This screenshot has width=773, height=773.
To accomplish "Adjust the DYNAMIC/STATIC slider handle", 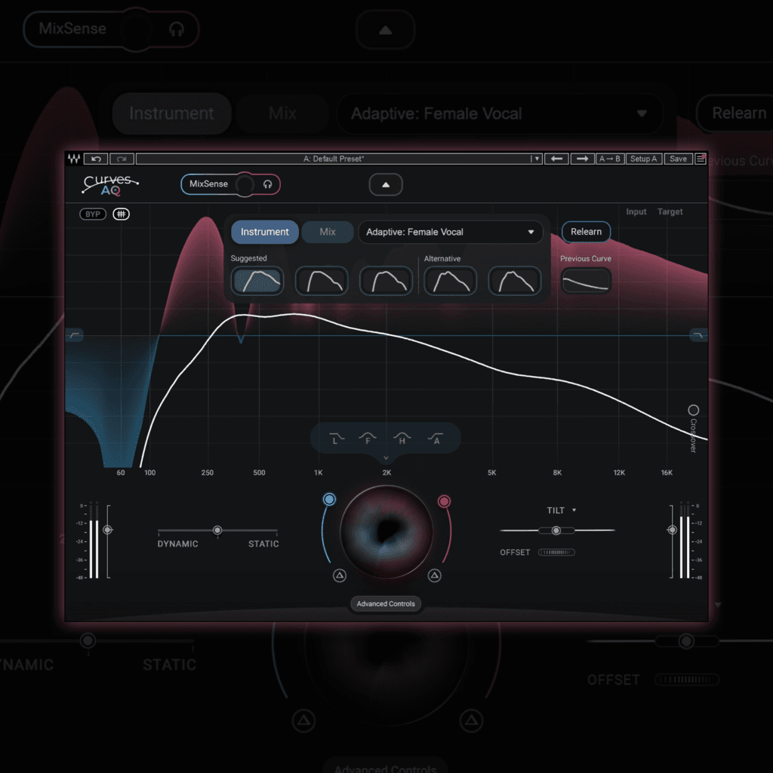I will [217, 531].
